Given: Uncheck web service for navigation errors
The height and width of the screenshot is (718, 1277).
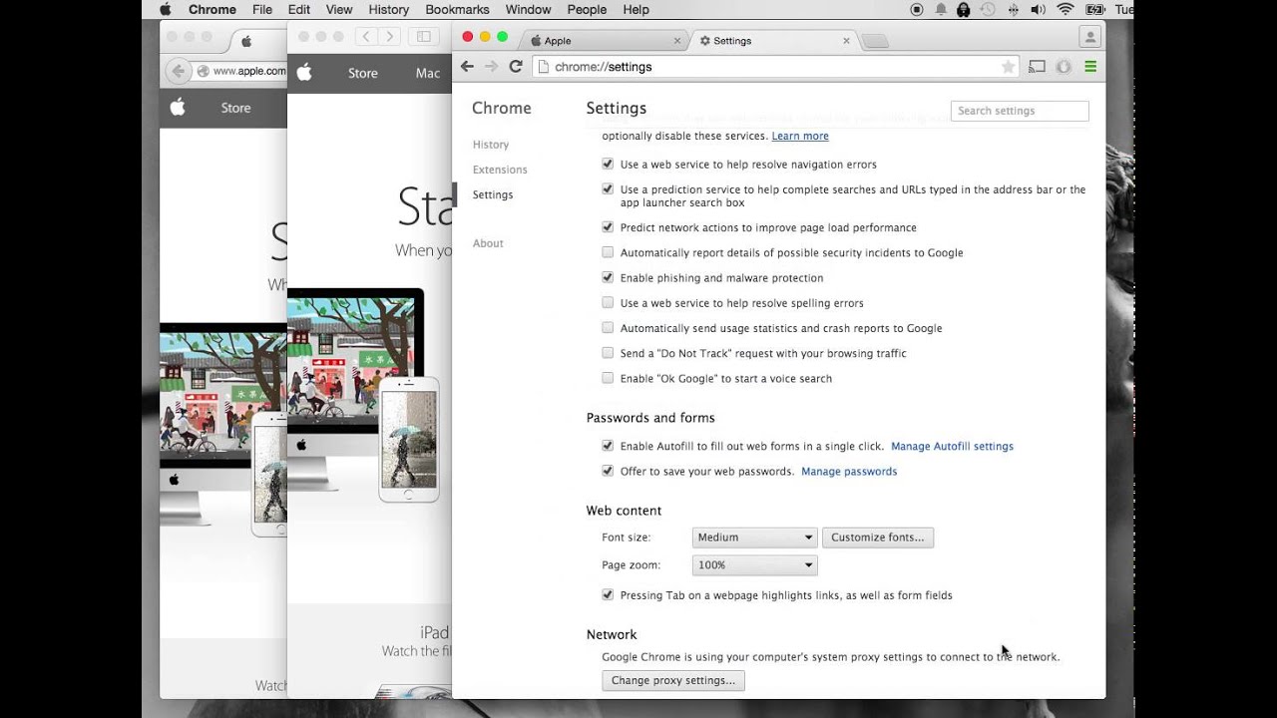Looking at the screenshot, I should [x=608, y=164].
